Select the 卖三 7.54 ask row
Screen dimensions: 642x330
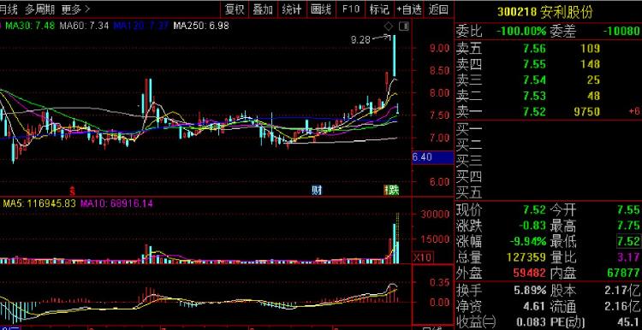pos(548,80)
